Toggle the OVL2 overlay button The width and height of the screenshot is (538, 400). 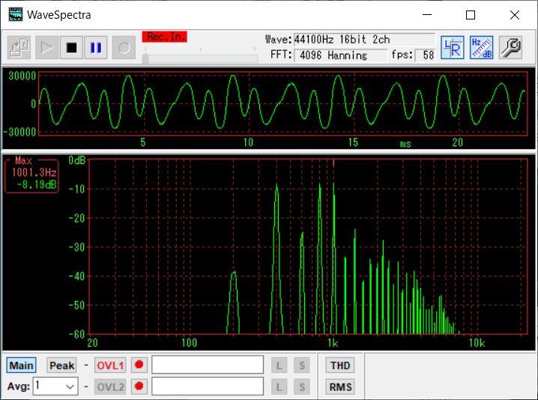click(110, 387)
